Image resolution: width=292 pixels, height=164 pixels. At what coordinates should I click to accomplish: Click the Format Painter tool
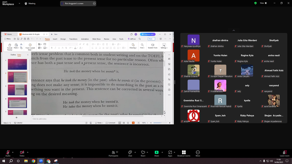pos(10,47)
